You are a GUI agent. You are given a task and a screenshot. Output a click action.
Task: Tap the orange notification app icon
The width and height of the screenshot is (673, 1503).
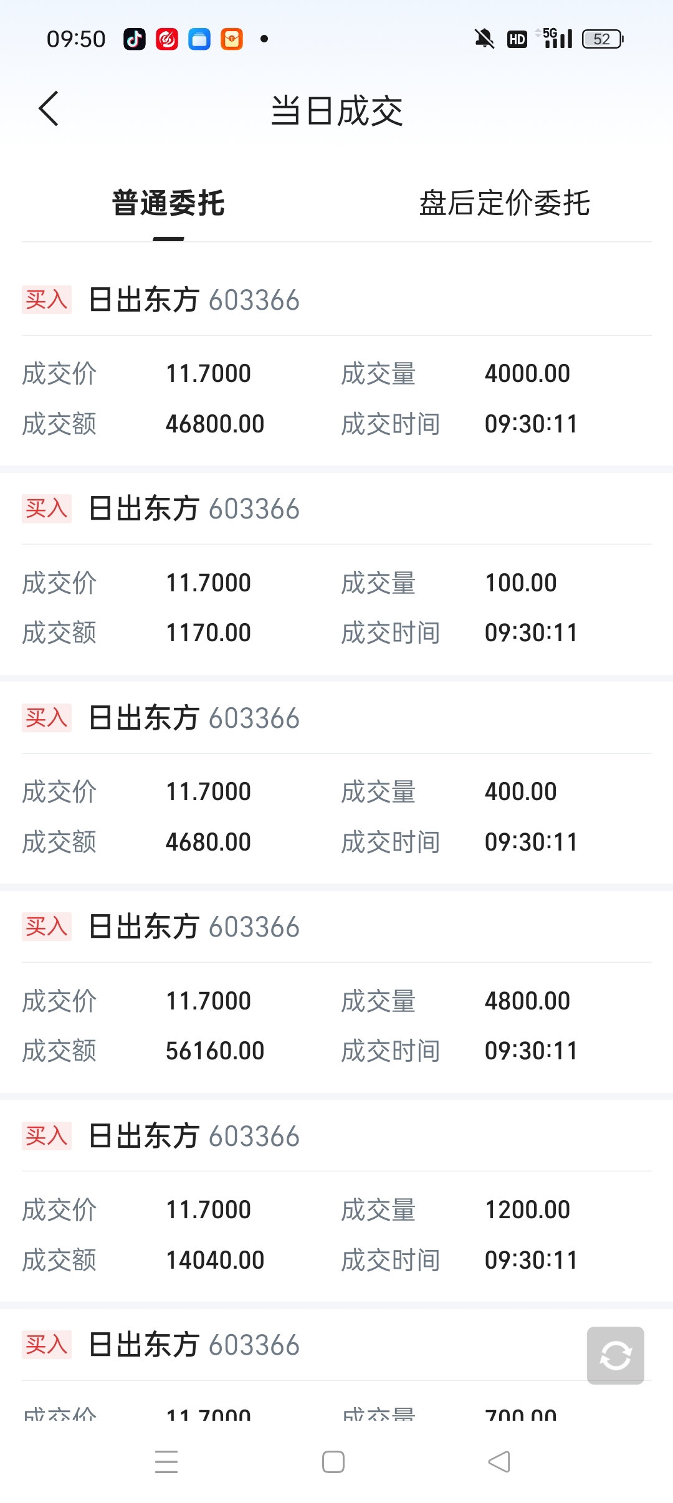coord(232,39)
